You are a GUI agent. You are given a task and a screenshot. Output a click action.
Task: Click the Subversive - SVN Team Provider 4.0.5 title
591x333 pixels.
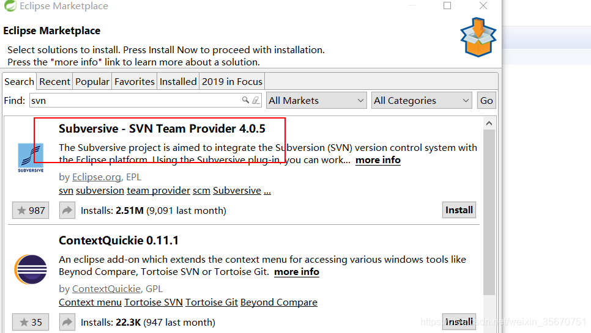click(162, 129)
